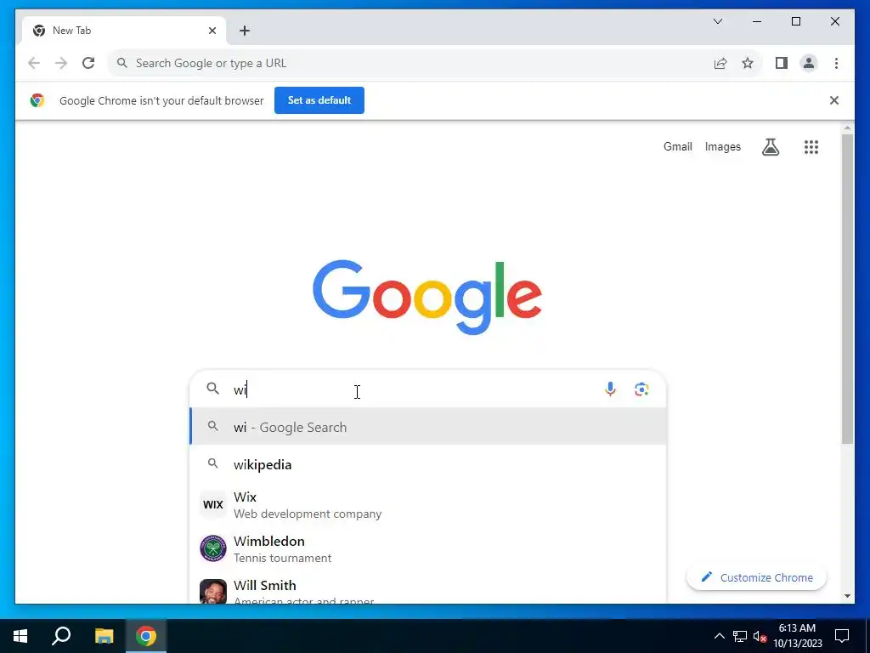The width and height of the screenshot is (870, 653).
Task: Dismiss the default browser infobar
Action: (834, 100)
